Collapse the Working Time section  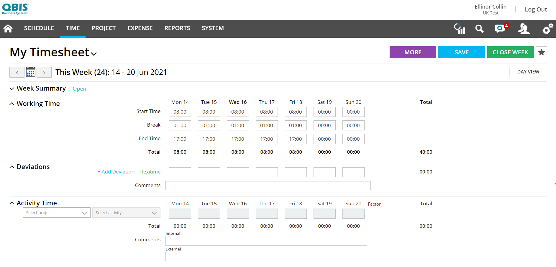(x=12, y=103)
